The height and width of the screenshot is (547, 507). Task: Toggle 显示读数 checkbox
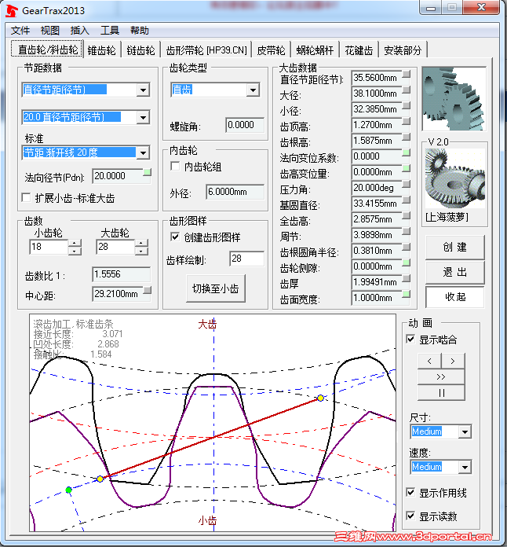(410, 516)
